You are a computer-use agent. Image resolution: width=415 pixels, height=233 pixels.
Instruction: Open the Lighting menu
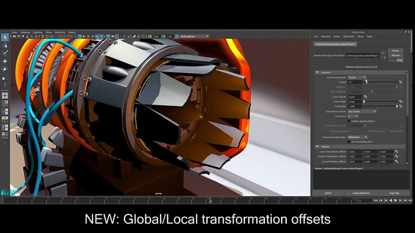38,32
